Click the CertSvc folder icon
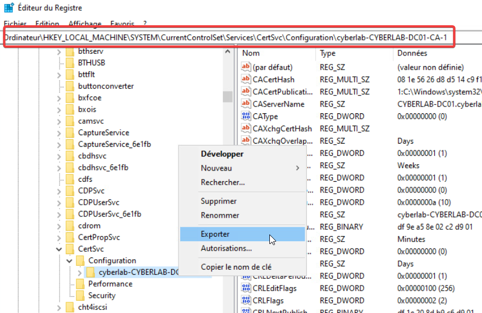Screen dimensions: 482x313 point(70,249)
